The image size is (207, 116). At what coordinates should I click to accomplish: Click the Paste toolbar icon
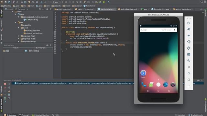point(29,2)
